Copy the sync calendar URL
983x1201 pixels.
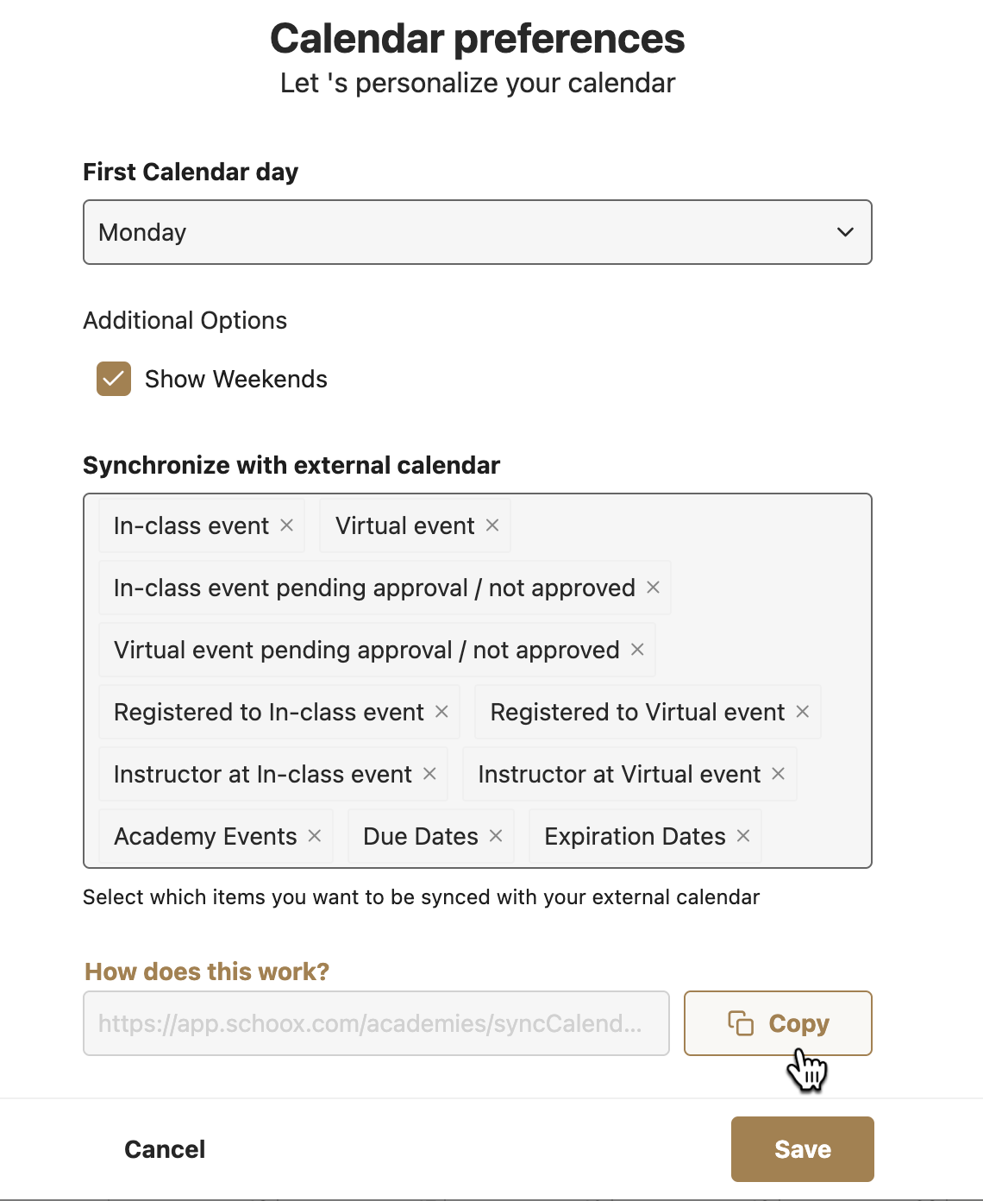778,1023
